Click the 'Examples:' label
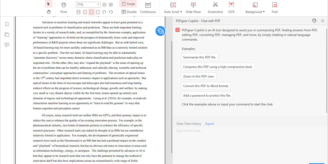This screenshot has width=328, height=164. tap(189, 49)
